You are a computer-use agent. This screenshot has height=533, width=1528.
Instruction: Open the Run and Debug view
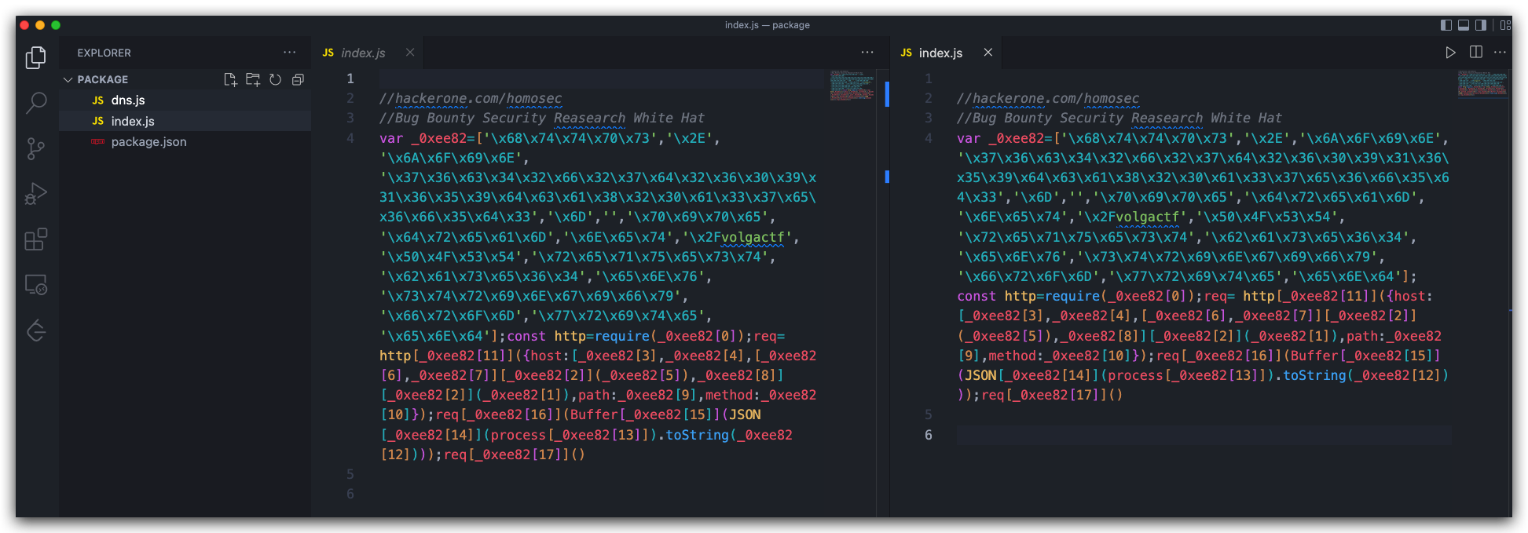(36, 193)
